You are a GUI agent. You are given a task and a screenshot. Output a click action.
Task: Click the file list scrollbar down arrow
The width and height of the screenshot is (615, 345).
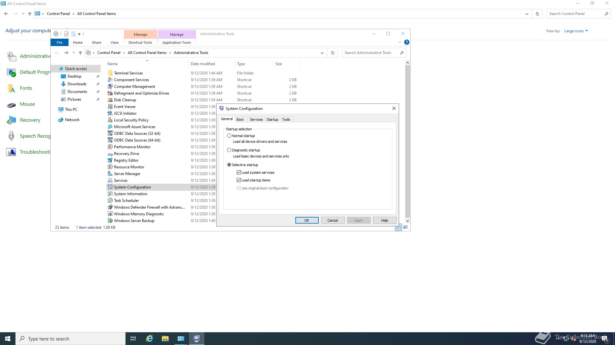coord(407,221)
